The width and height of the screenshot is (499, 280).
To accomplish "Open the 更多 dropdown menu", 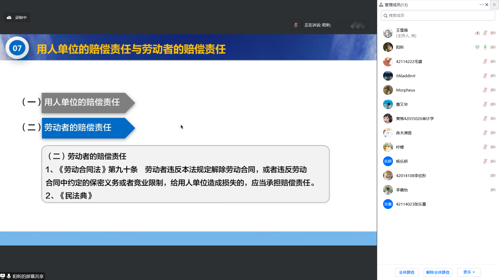I will 469,272.
